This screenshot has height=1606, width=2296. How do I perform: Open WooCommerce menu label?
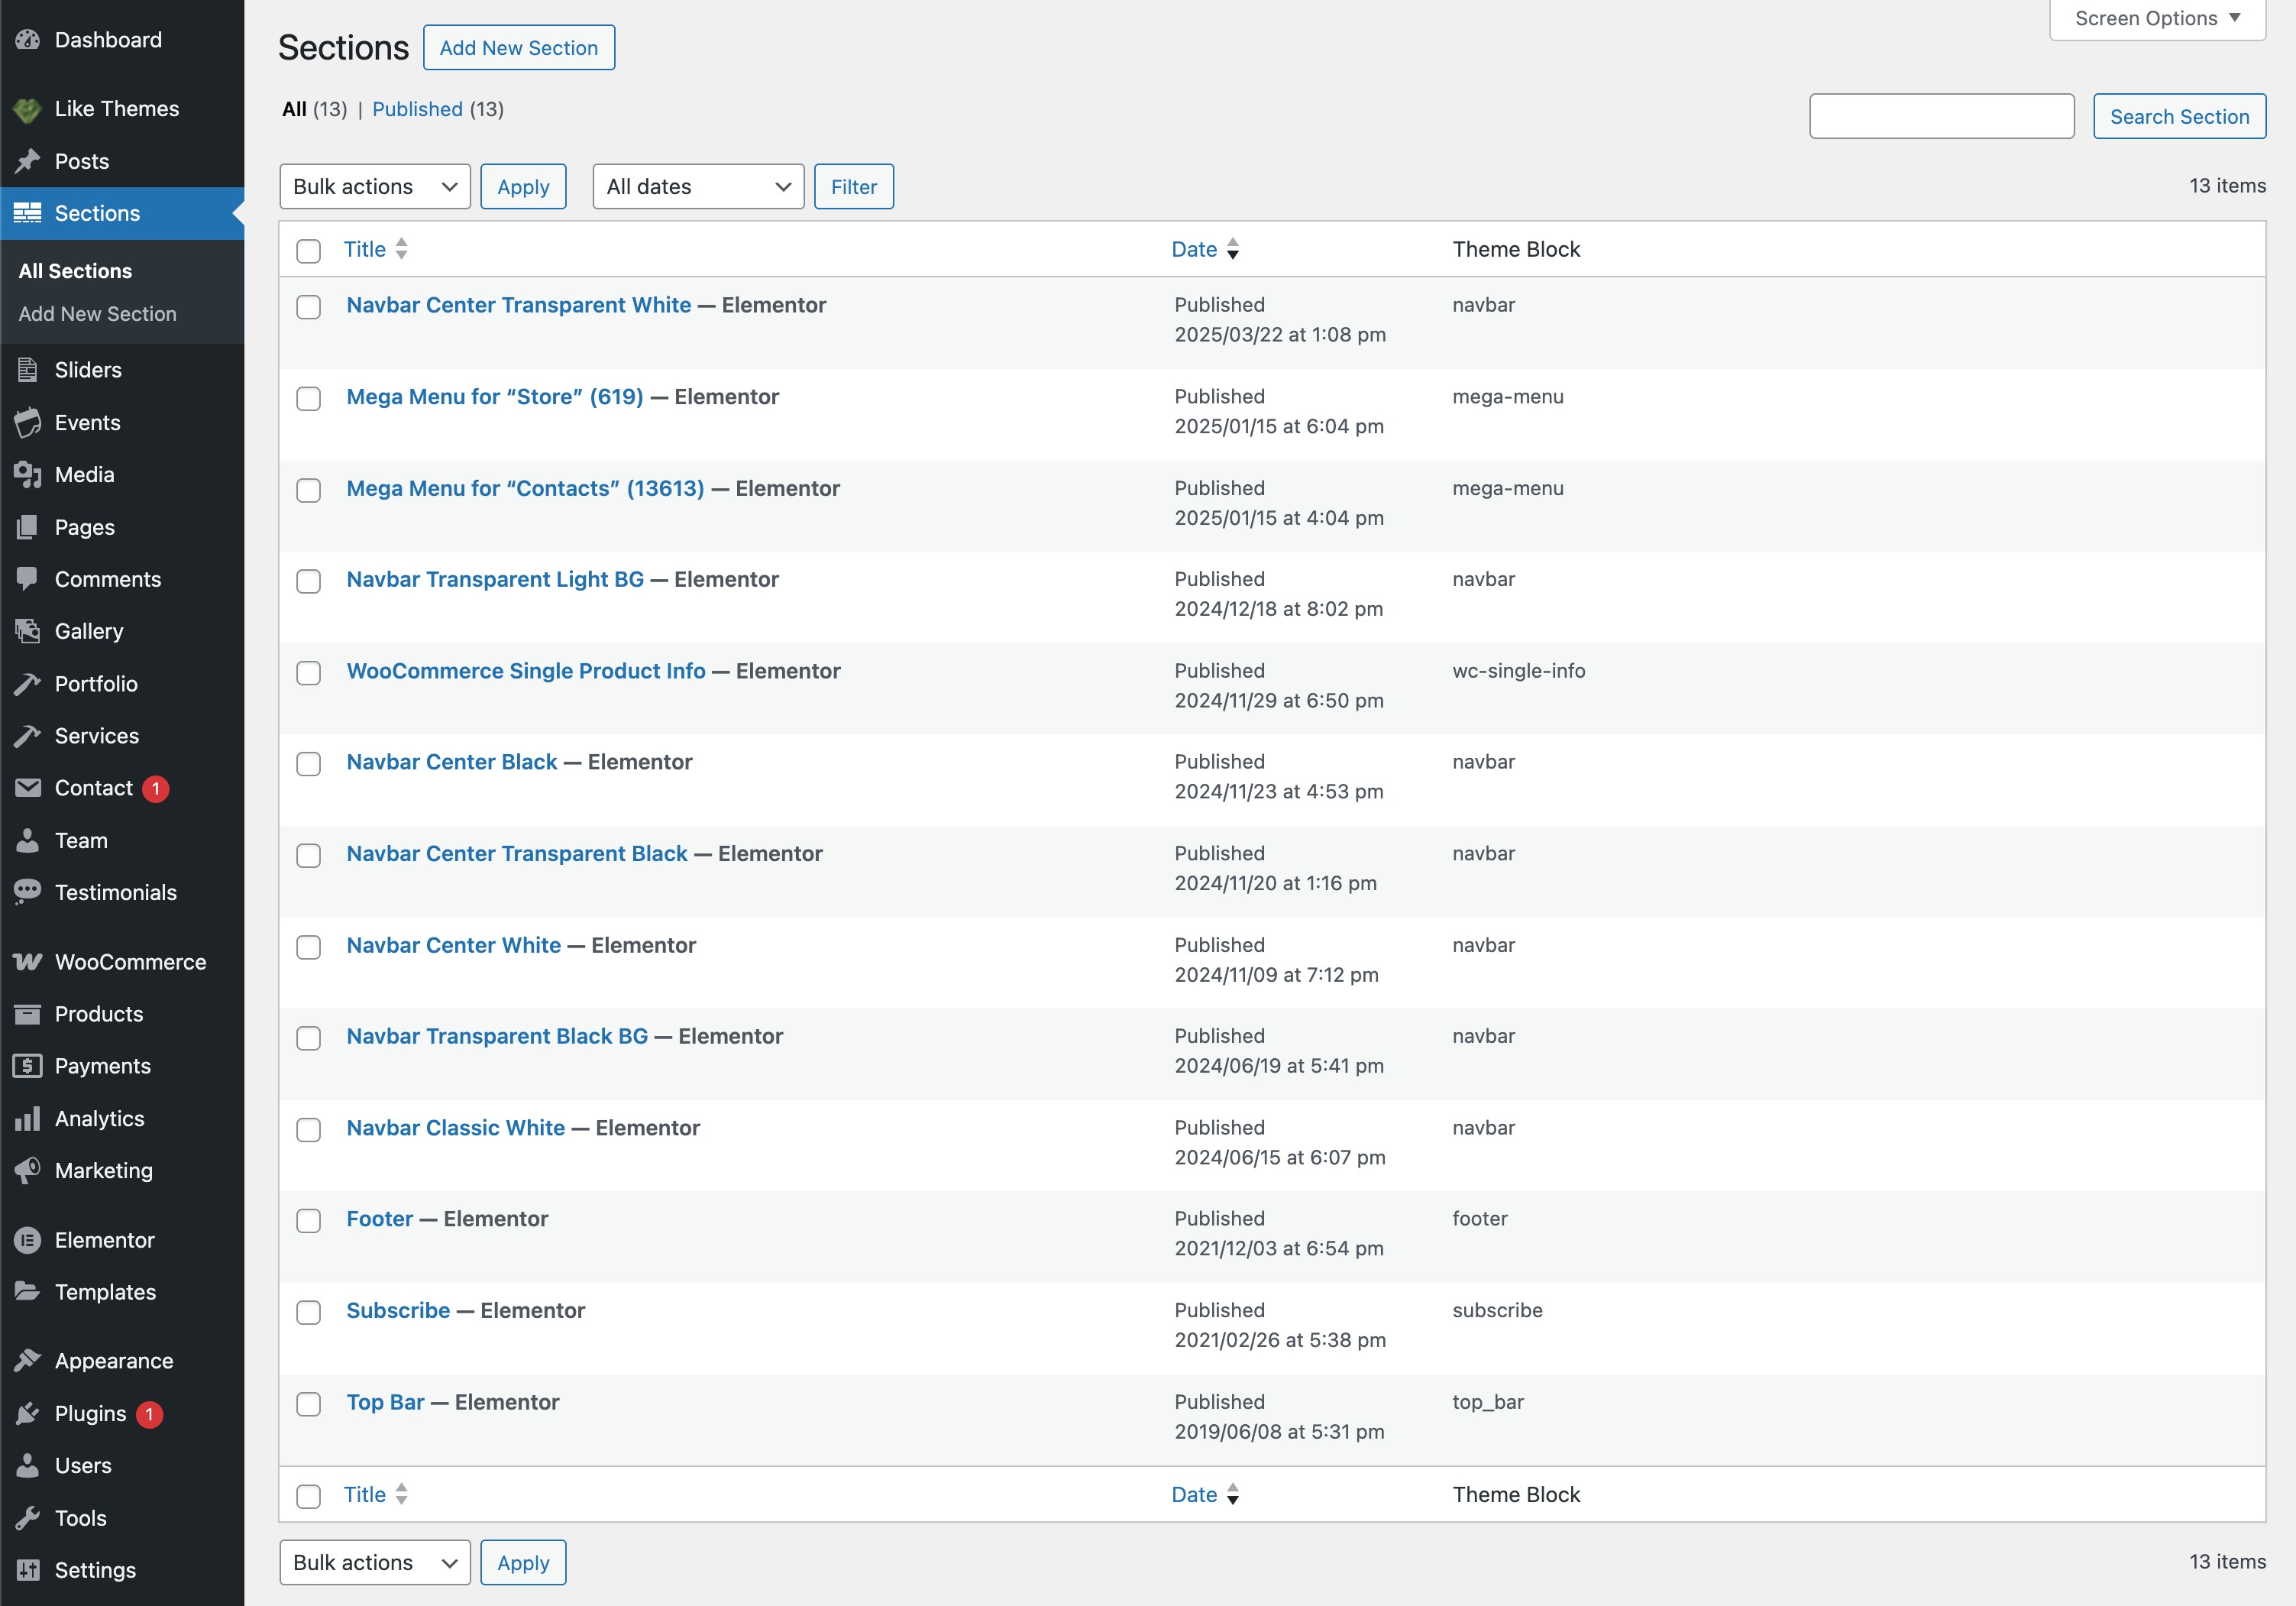(130, 962)
